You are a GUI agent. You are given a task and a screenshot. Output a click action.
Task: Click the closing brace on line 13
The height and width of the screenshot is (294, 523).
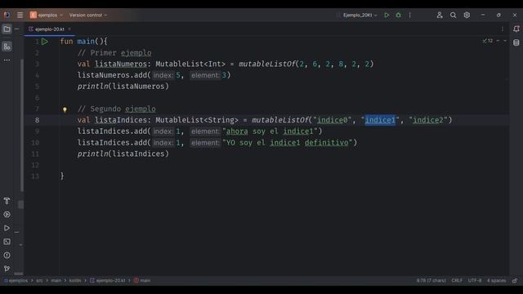click(62, 176)
